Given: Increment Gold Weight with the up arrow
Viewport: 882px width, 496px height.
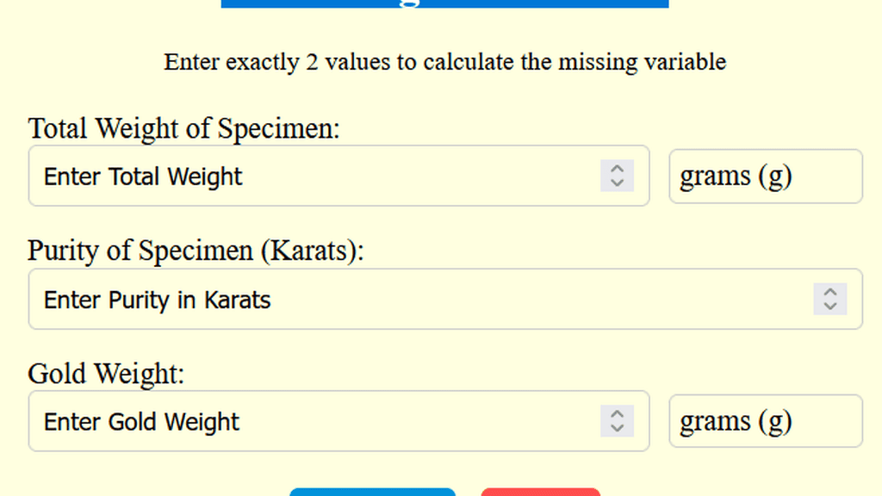Looking at the screenshot, I should pyautogui.click(x=618, y=415).
